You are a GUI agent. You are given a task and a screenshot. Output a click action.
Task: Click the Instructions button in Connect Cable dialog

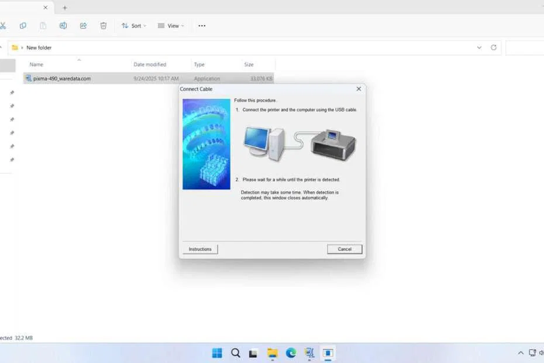pos(199,249)
